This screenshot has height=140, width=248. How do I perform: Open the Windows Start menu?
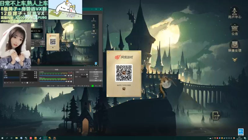coord(2,138)
